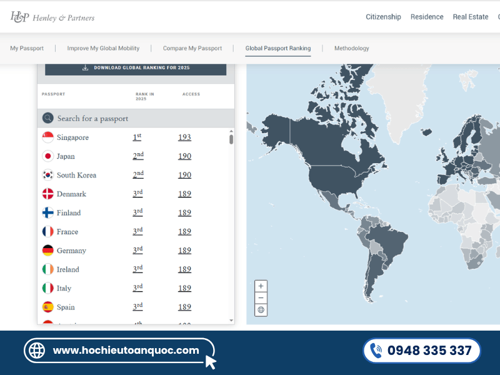500x375 pixels.
Task: Click the Denmark flag icon
Action: pos(48,194)
